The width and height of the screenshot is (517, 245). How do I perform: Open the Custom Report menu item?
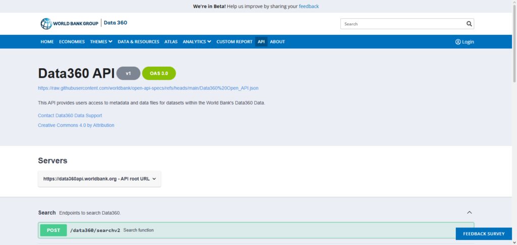pyautogui.click(x=234, y=42)
